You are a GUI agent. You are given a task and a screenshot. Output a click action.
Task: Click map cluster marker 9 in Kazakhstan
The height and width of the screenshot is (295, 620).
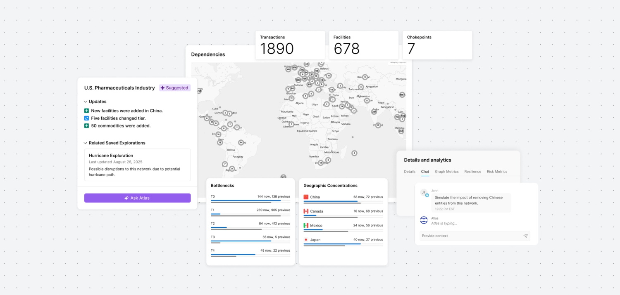(x=365, y=77)
